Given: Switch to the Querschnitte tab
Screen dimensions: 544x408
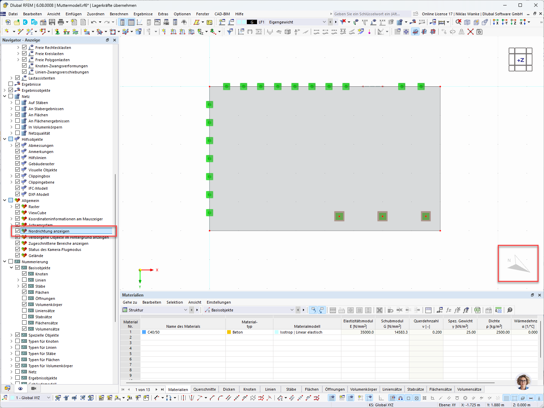Looking at the screenshot, I should pyautogui.click(x=205, y=389).
